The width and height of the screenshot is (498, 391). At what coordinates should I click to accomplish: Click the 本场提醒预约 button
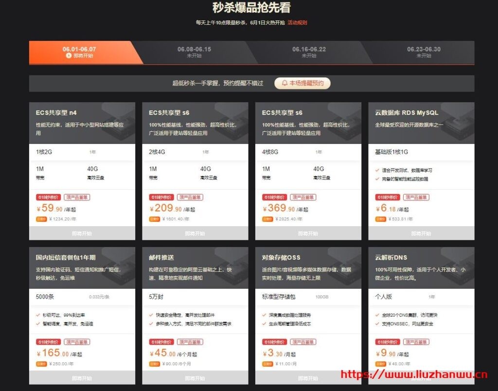pyautogui.click(x=302, y=83)
